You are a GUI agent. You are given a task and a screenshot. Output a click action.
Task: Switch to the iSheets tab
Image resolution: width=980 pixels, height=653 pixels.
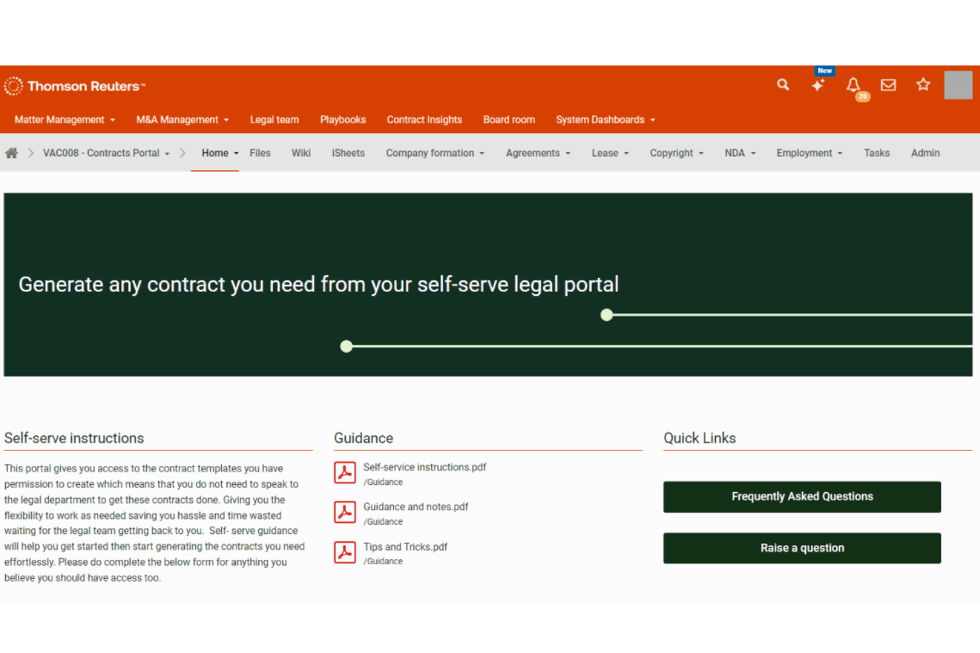(x=348, y=153)
